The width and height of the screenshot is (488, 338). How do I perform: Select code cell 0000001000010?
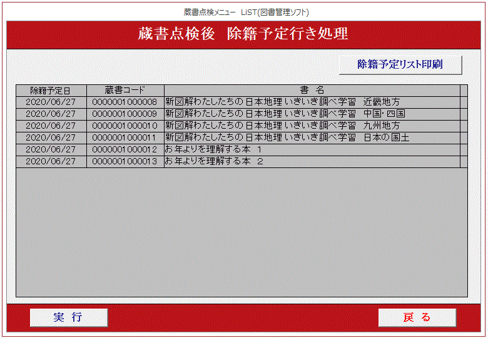coord(125,126)
